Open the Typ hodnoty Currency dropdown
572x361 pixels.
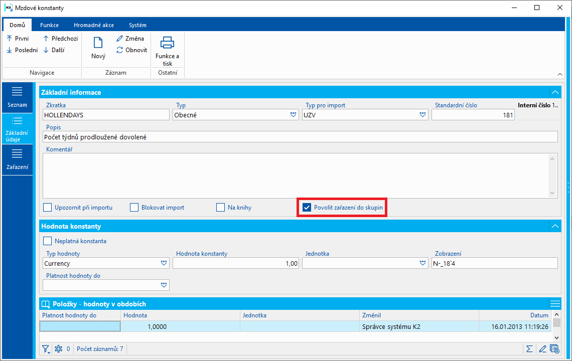pos(164,263)
